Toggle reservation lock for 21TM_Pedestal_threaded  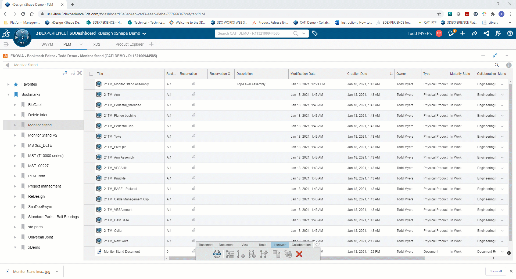click(x=193, y=105)
